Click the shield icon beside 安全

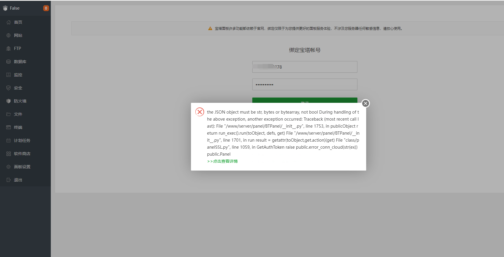tap(8, 88)
